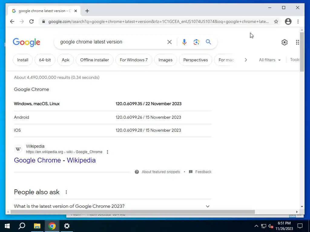Submit search with magnifier icon
310x232 pixels.
(x=208, y=42)
